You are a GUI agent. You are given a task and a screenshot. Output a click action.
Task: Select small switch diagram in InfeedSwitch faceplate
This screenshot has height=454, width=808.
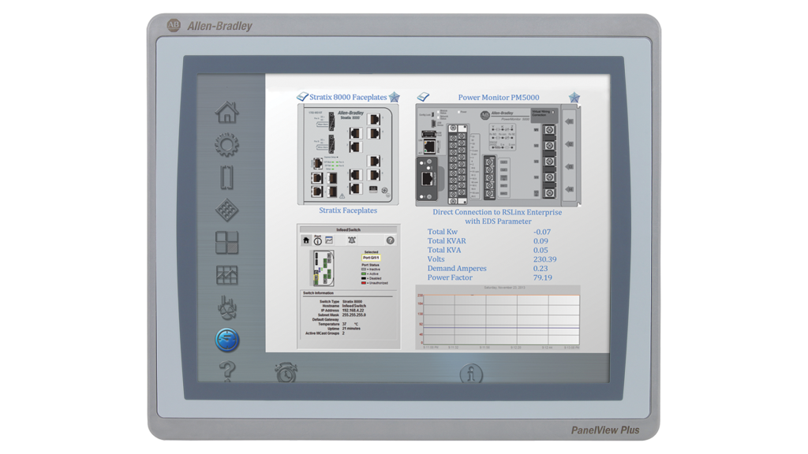[x=324, y=268]
